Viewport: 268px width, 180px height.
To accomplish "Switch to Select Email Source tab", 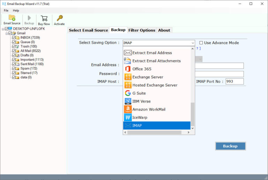I will (x=88, y=30).
